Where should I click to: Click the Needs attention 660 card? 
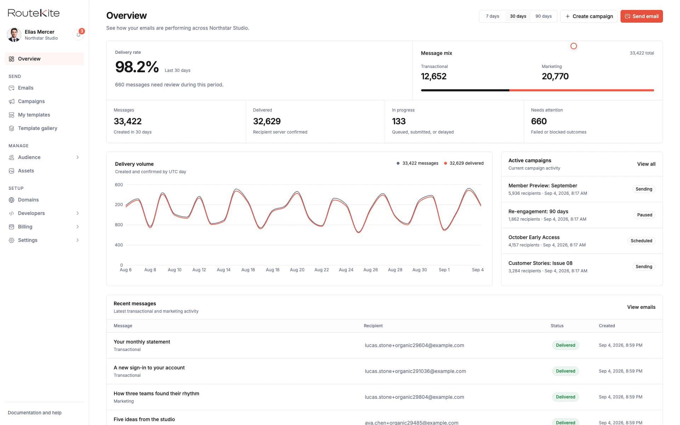tap(593, 121)
